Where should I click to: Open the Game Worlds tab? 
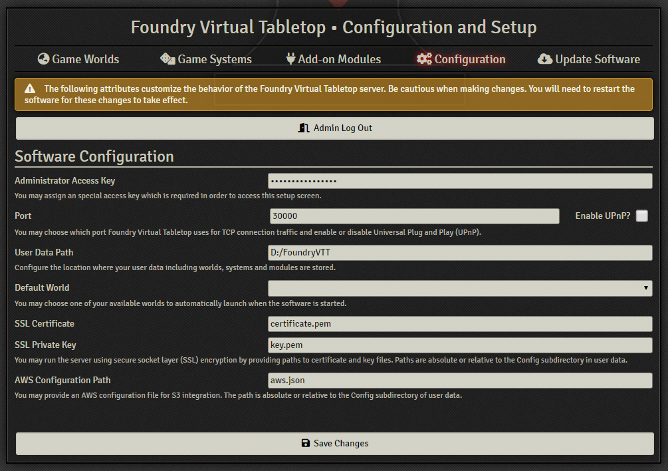click(78, 59)
